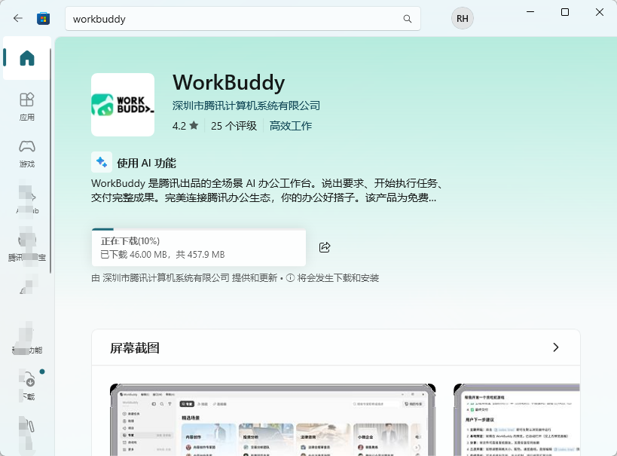Image resolution: width=617 pixels, height=456 pixels.
Task: Open the 高效工作 category link
Action: click(290, 126)
